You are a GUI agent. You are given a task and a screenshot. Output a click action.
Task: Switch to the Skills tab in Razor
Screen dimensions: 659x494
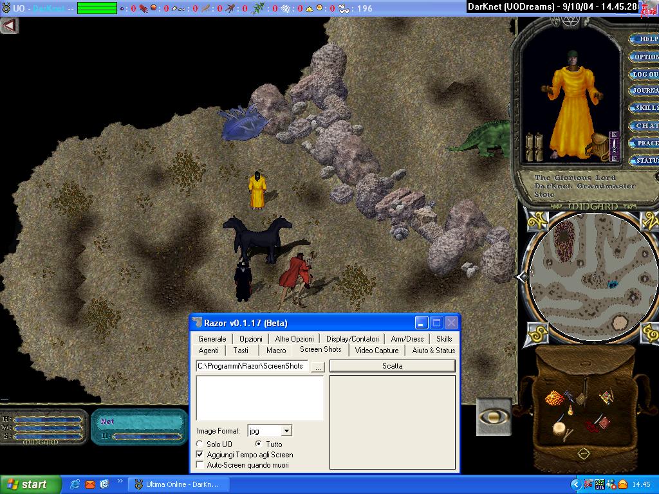[444, 338]
